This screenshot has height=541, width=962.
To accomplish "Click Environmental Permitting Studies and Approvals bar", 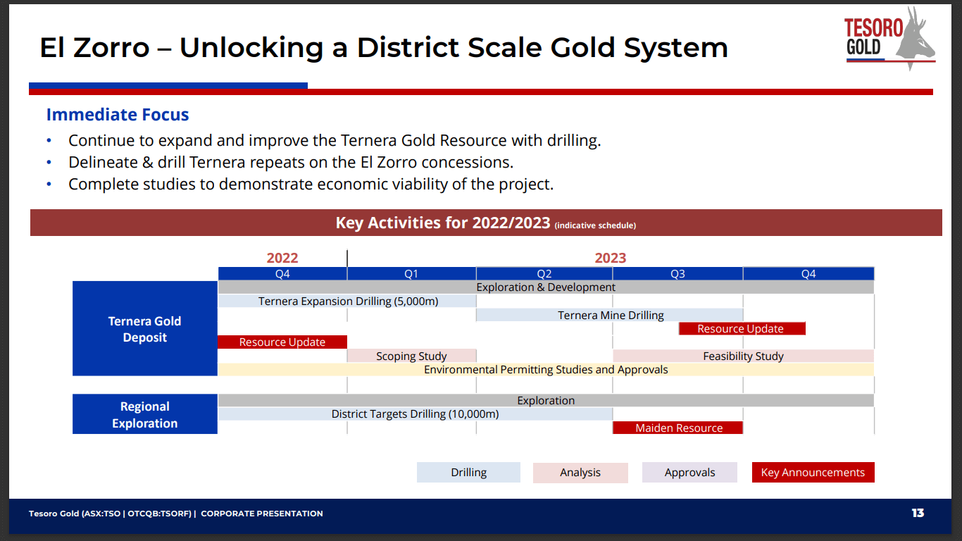I will tap(546, 369).
